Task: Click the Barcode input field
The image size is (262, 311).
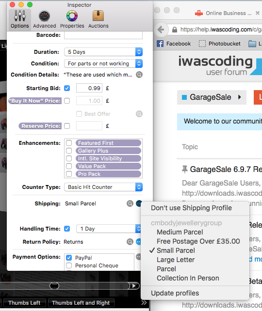Action: click(x=103, y=35)
